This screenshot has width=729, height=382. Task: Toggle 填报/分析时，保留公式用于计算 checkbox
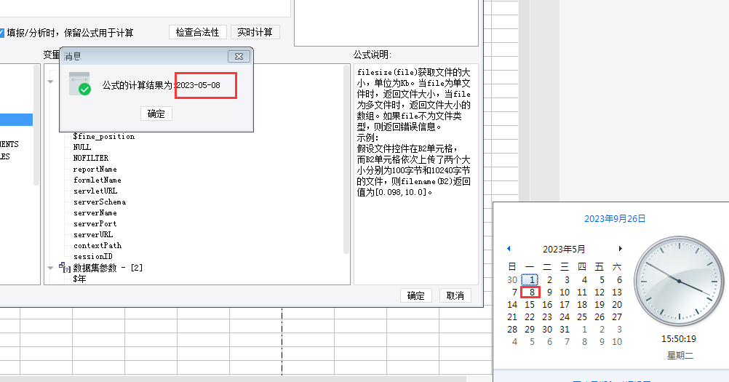(x=1, y=33)
